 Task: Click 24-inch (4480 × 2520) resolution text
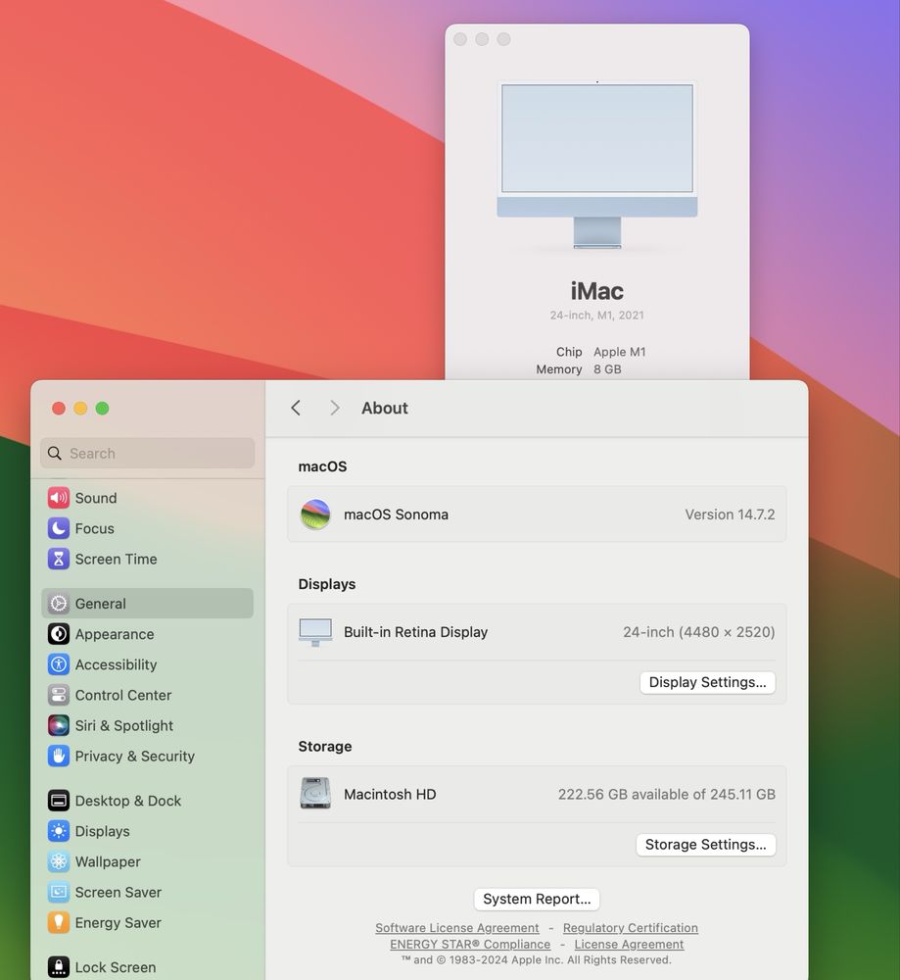tap(699, 632)
